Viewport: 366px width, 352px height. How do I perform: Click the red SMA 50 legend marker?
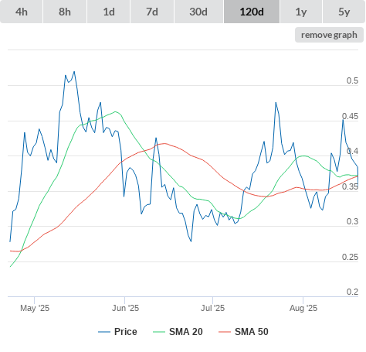pos(225,332)
